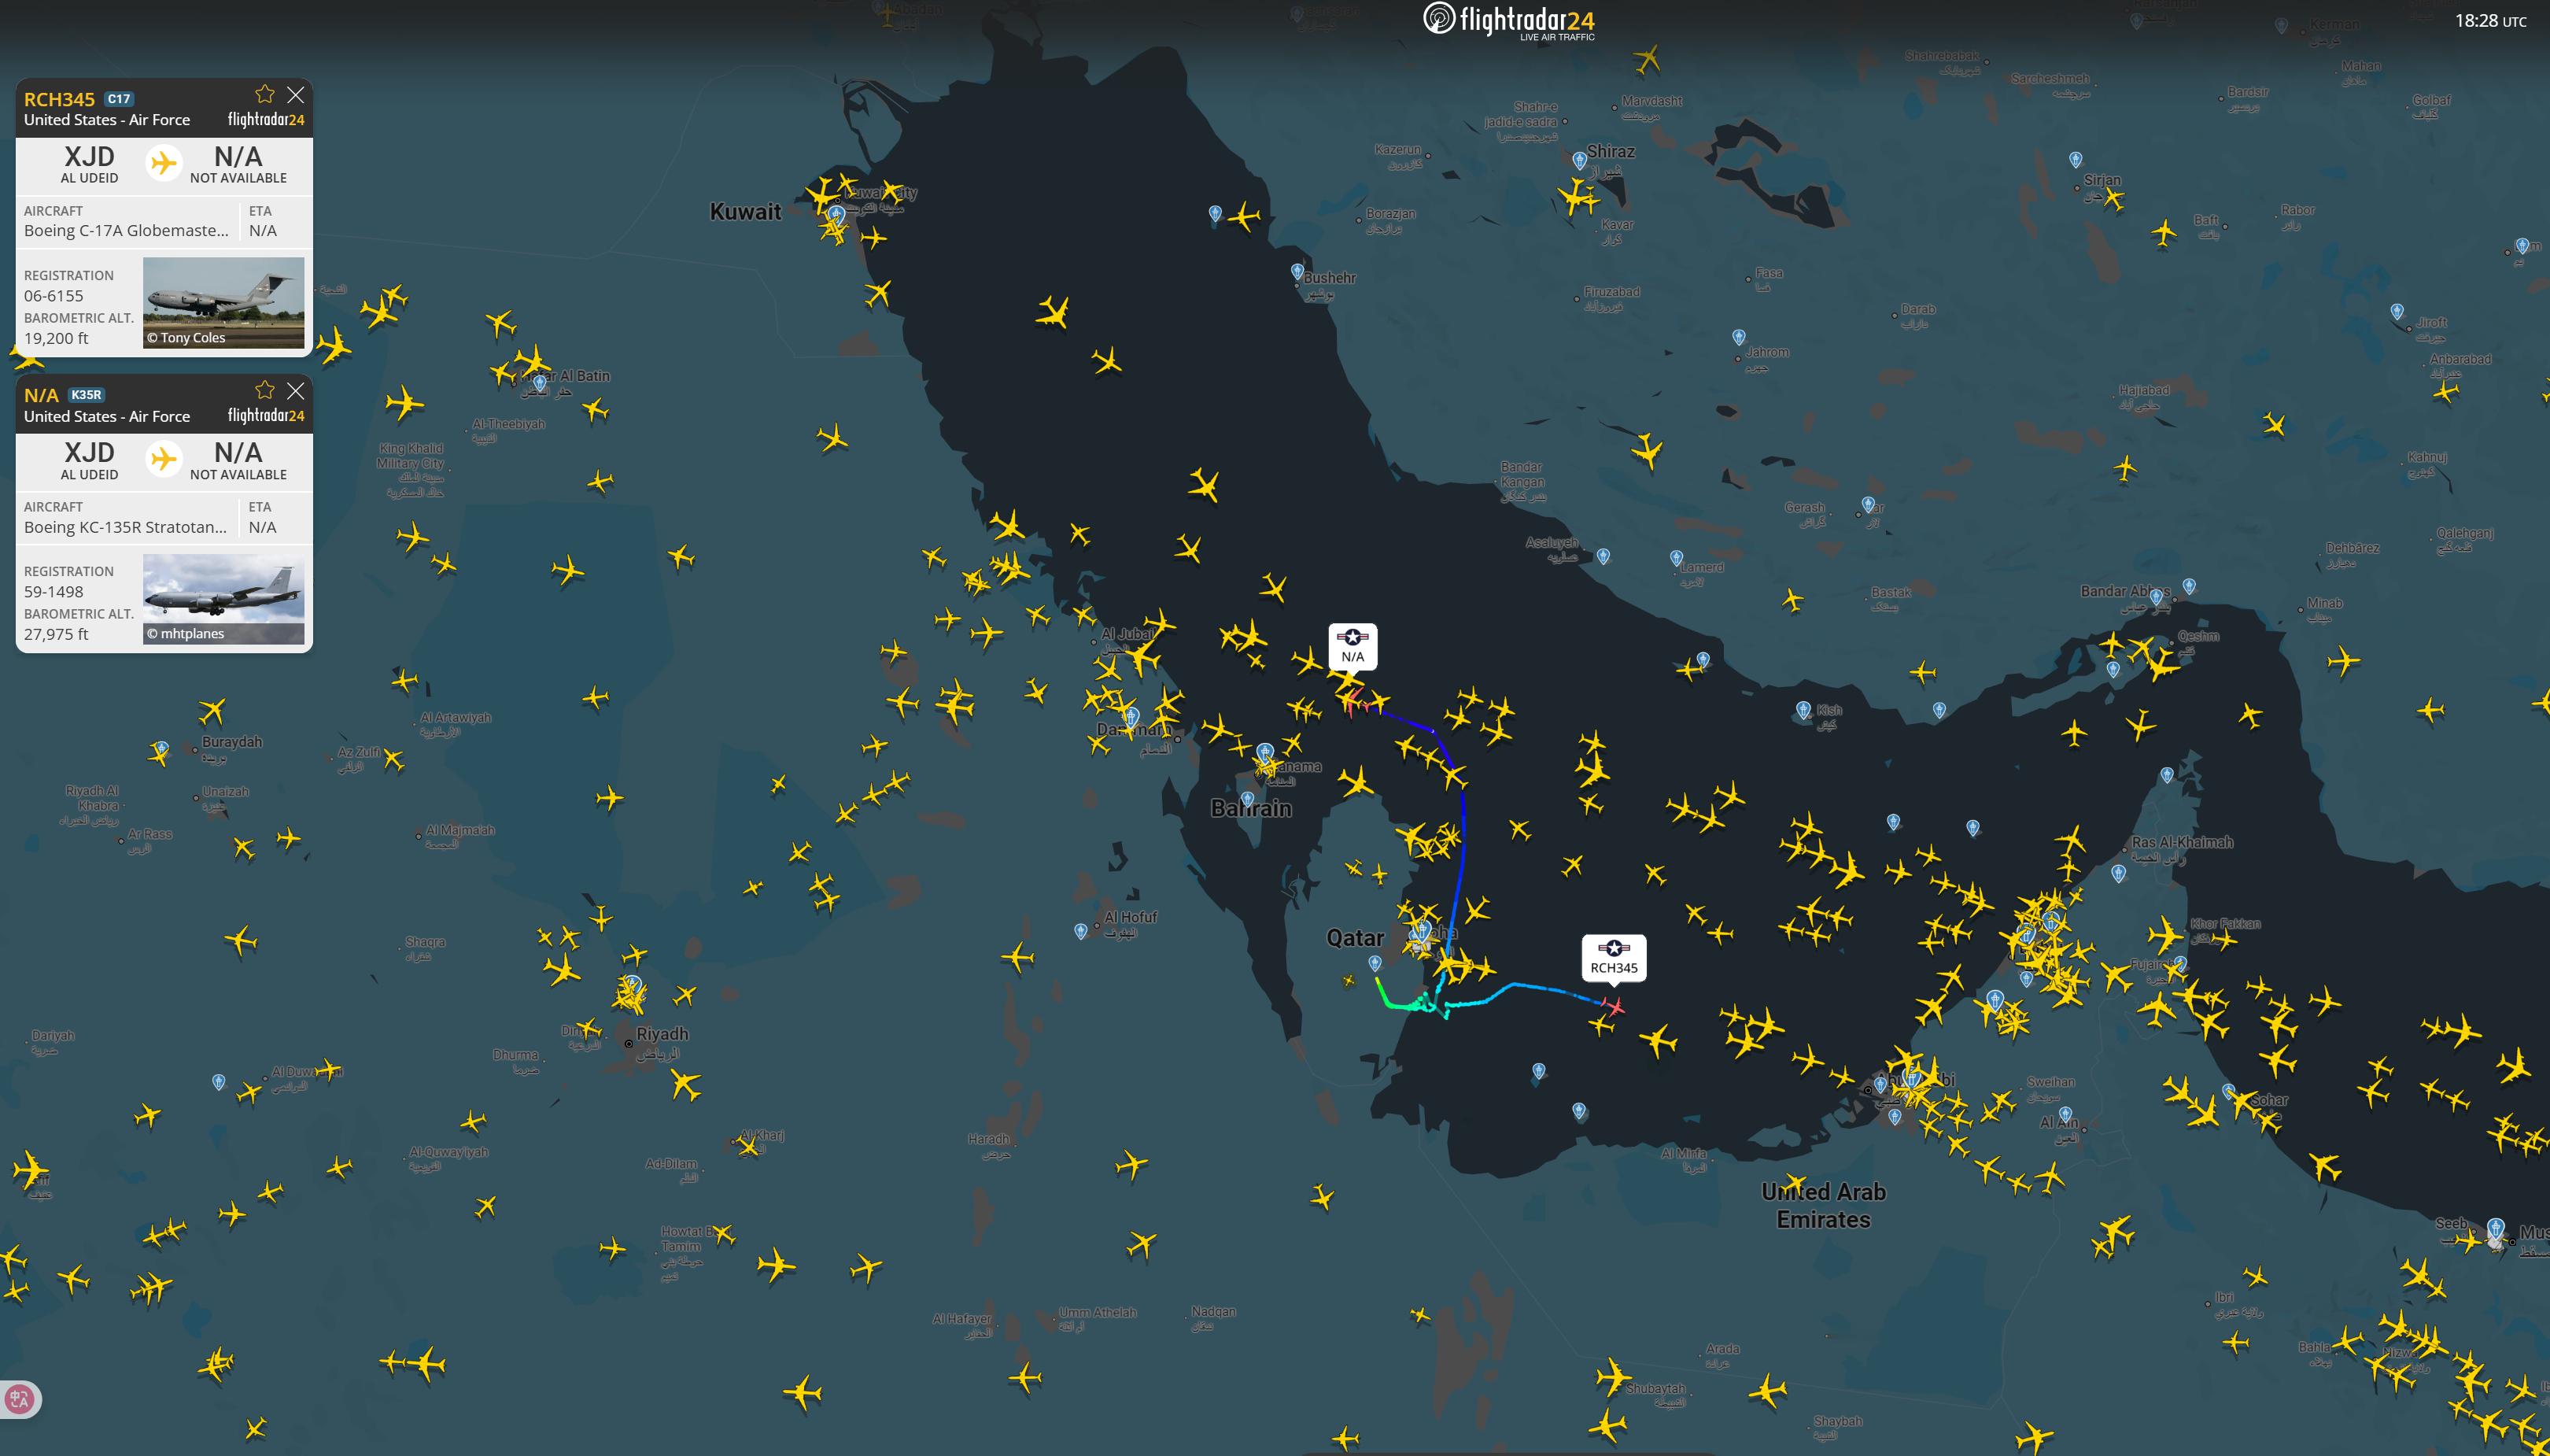This screenshot has height=1456, width=2550.
Task: Close the KC-135R flight info card
Action: tap(296, 390)
